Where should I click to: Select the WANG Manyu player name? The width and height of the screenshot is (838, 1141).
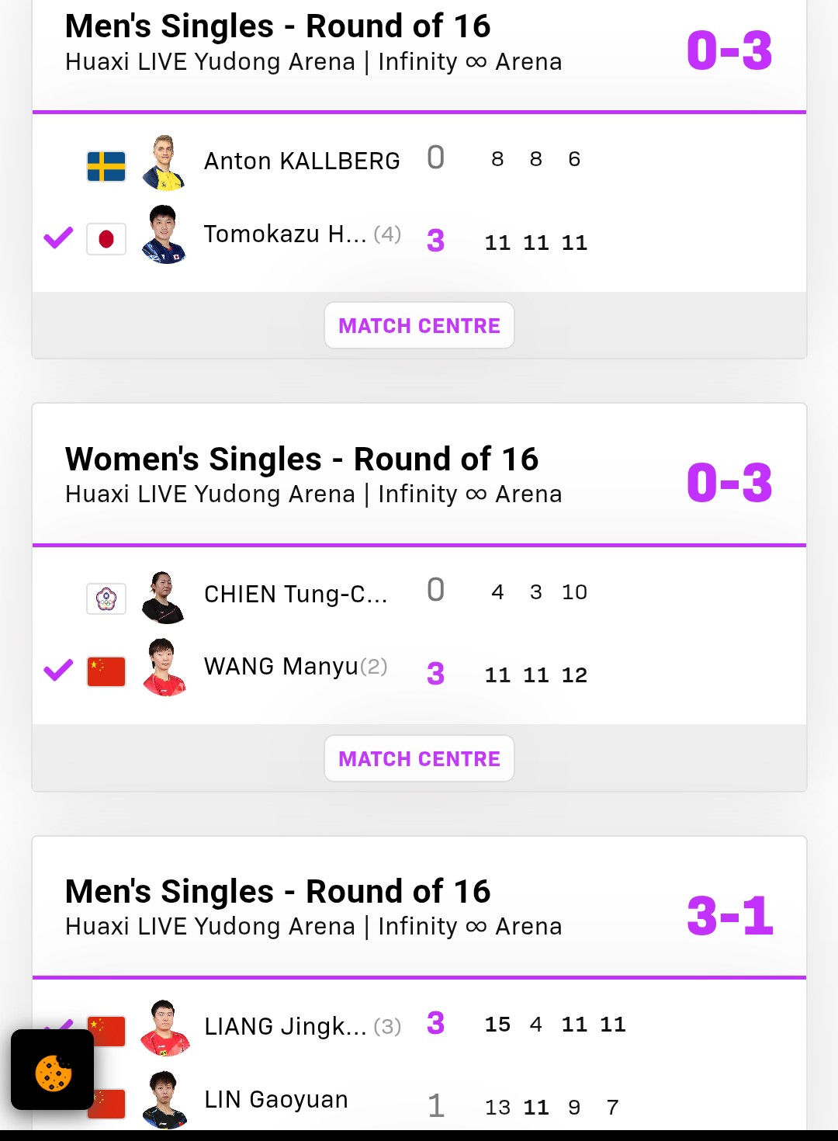[282, 666]
